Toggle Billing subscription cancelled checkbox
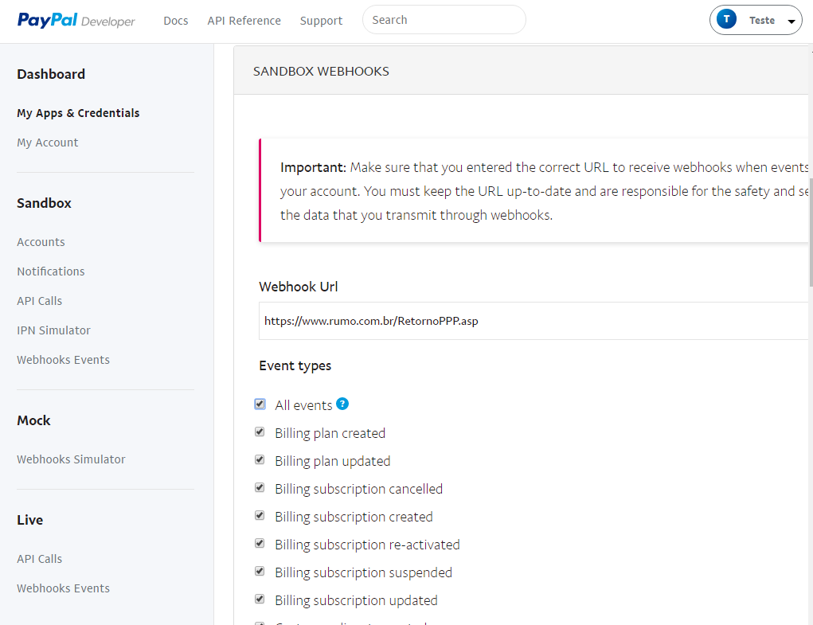The height and width of the screenshot is (625, 813). pos(260,488)
